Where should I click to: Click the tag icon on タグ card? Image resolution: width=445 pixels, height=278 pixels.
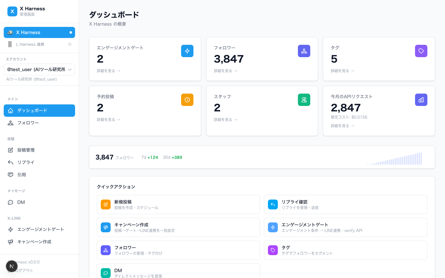(x=421, y=51)
